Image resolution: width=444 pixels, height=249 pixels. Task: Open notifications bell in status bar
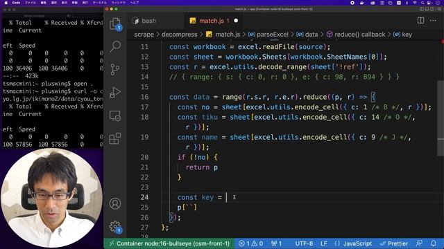[x=434, y=243]
